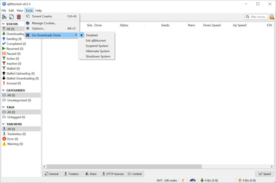
Task: Click the Stalled Downloading arrow icon
Action: point(4,78)
